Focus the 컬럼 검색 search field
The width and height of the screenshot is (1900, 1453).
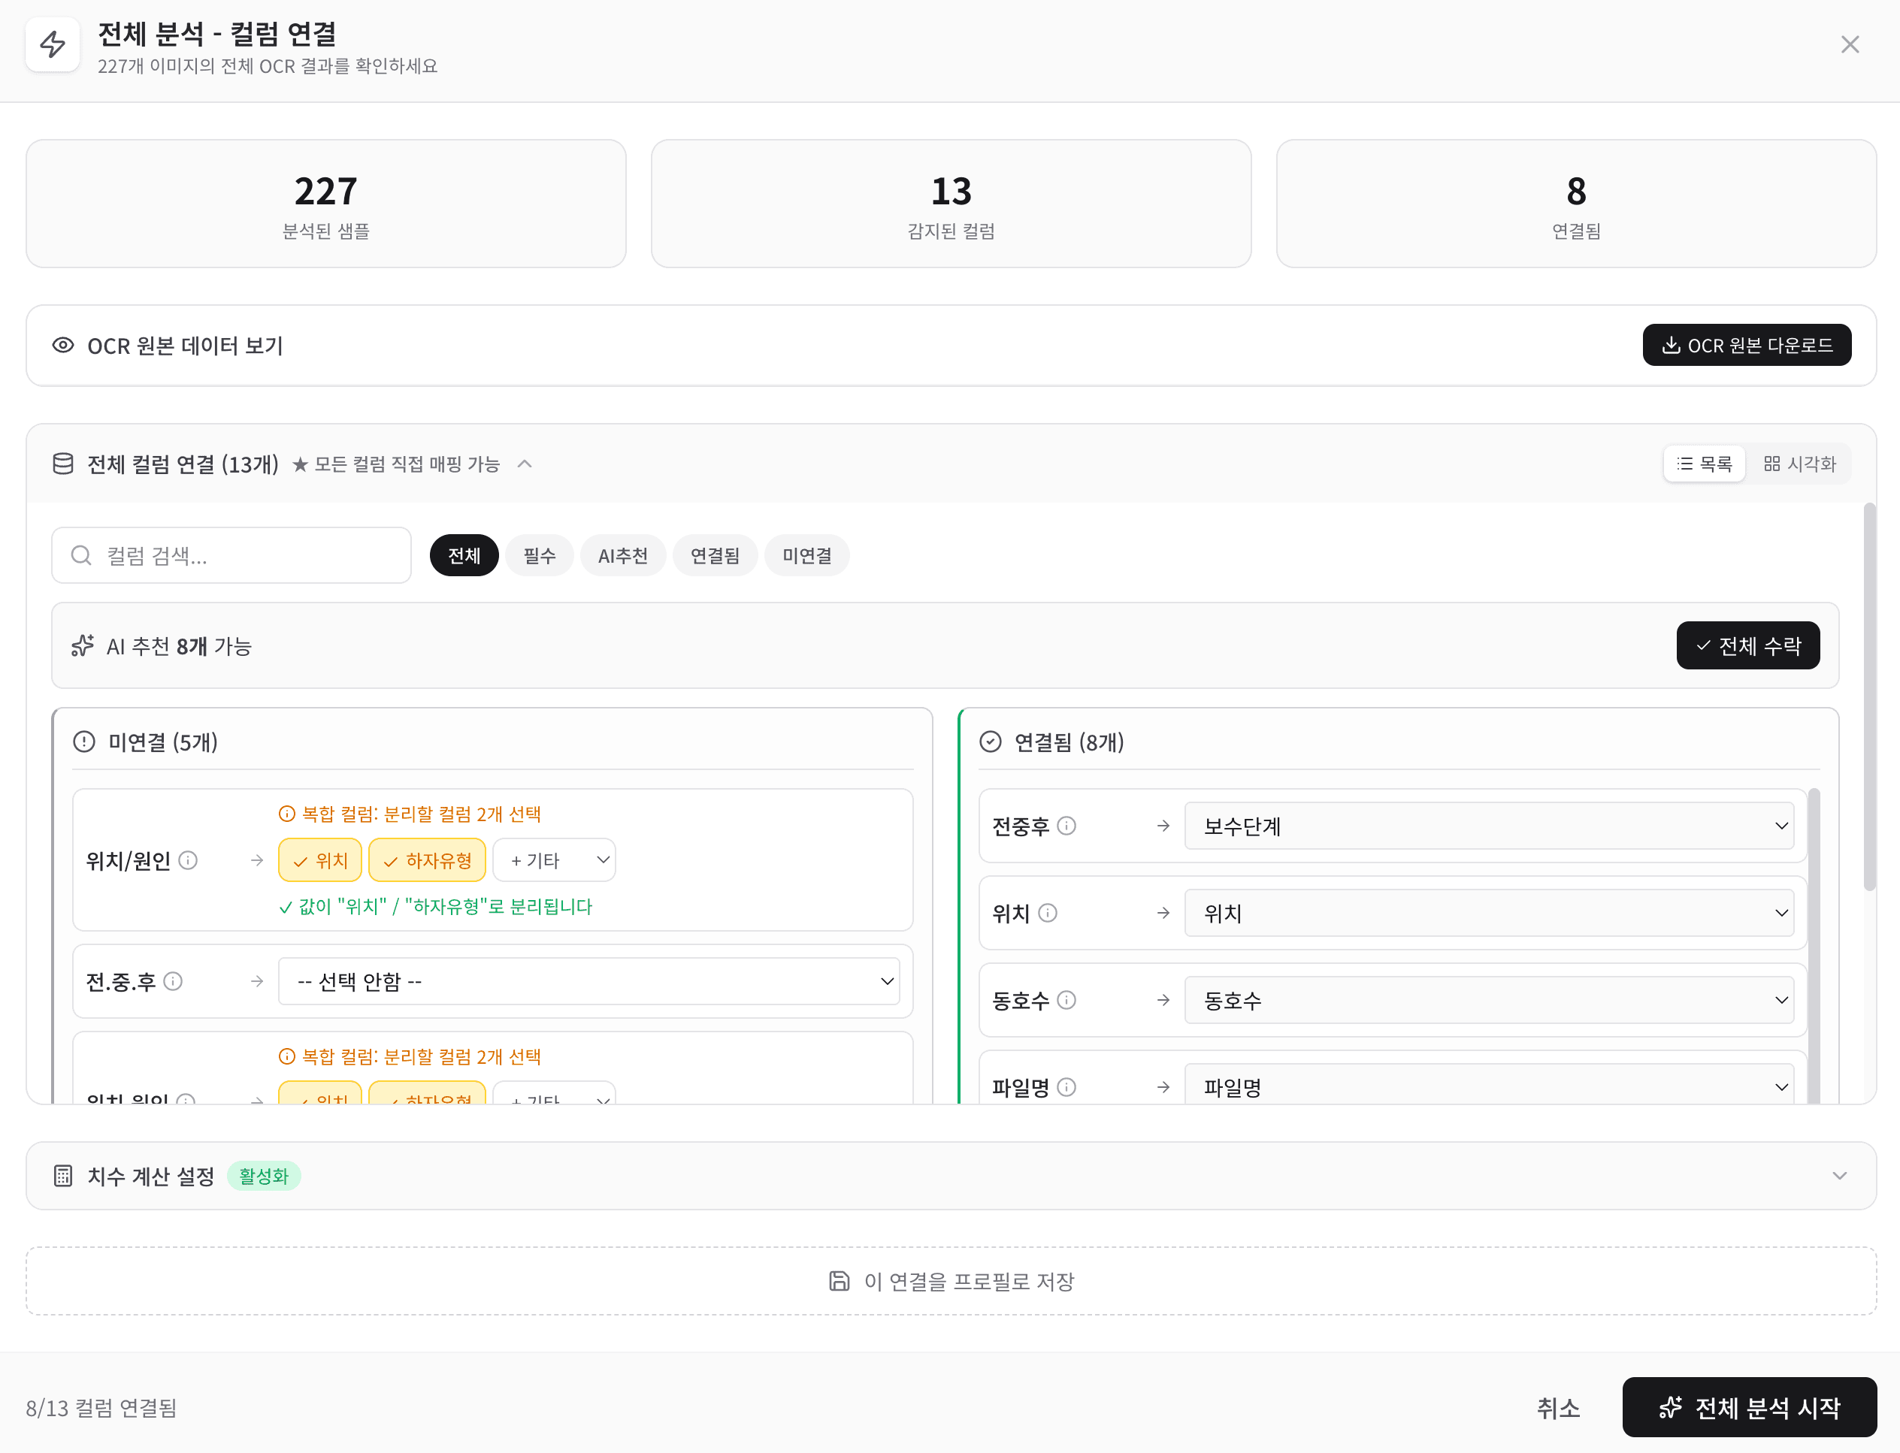(231, 555)
